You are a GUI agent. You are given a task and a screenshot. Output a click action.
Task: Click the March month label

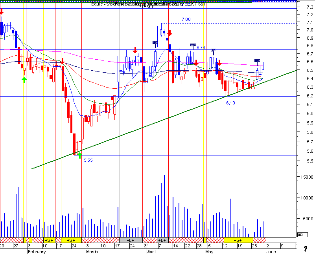[x=92, y=252]
